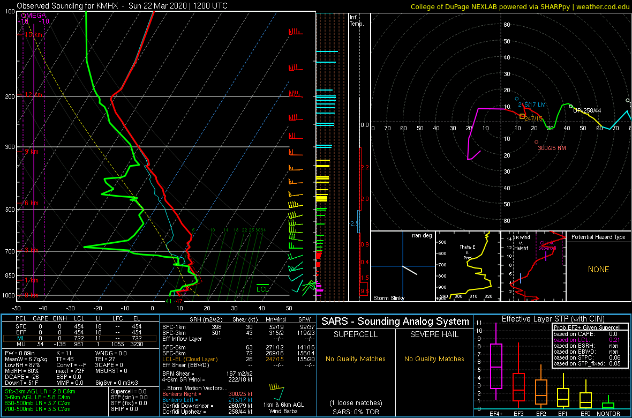Open the SR Wind v. Height plot
Viewport: 632px width, 418px height.
tap(533, 266)
